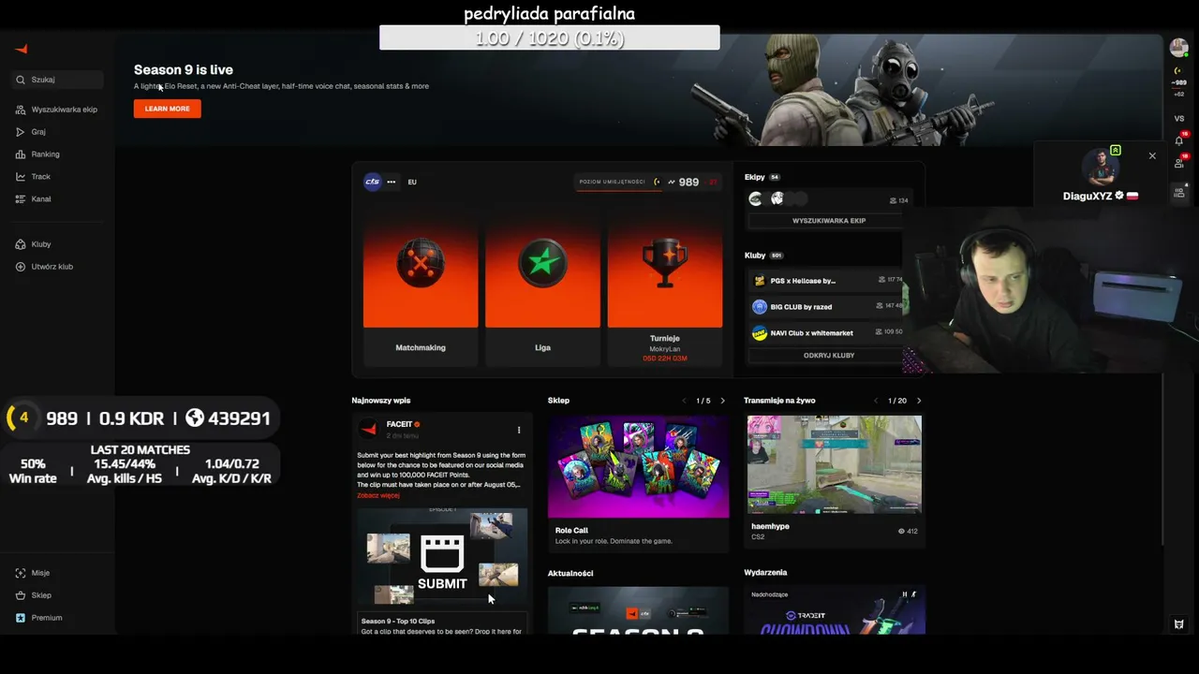Open the Sklep basket icon in sidebar
The height and width of the screenshot is (674, 1199).
click(x=21, y=595)
